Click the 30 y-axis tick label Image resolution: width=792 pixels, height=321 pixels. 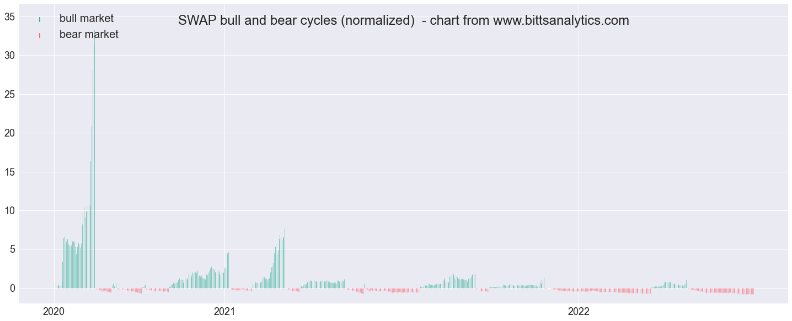point(9,55)
